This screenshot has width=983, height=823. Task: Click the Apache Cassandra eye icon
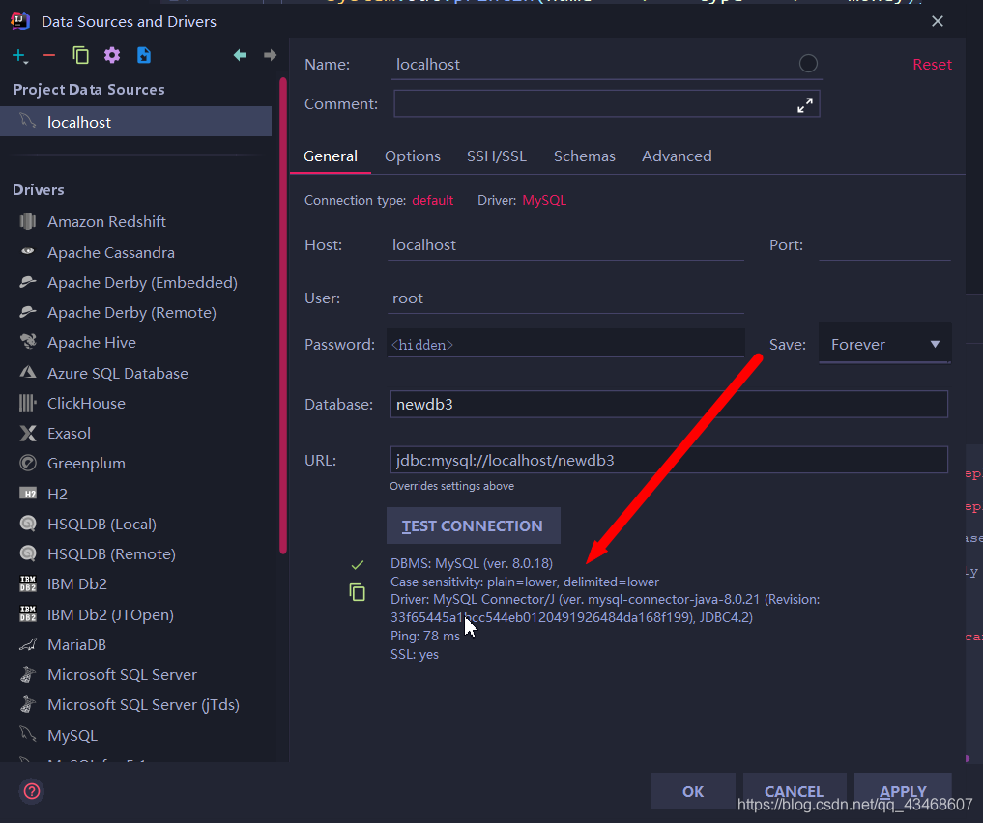(x=28, y=251)
